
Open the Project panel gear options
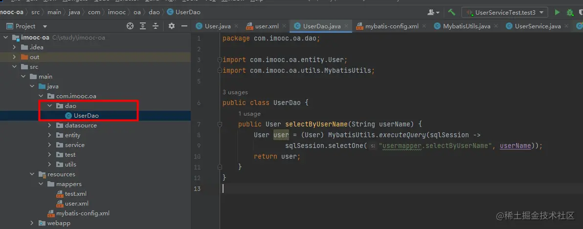(171, 26)
